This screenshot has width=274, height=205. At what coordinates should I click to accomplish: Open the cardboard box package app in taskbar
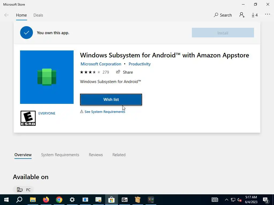point(138,200)
